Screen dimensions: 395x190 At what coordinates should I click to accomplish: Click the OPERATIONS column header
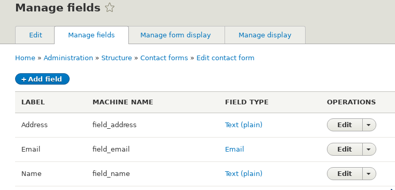point(351,102)
